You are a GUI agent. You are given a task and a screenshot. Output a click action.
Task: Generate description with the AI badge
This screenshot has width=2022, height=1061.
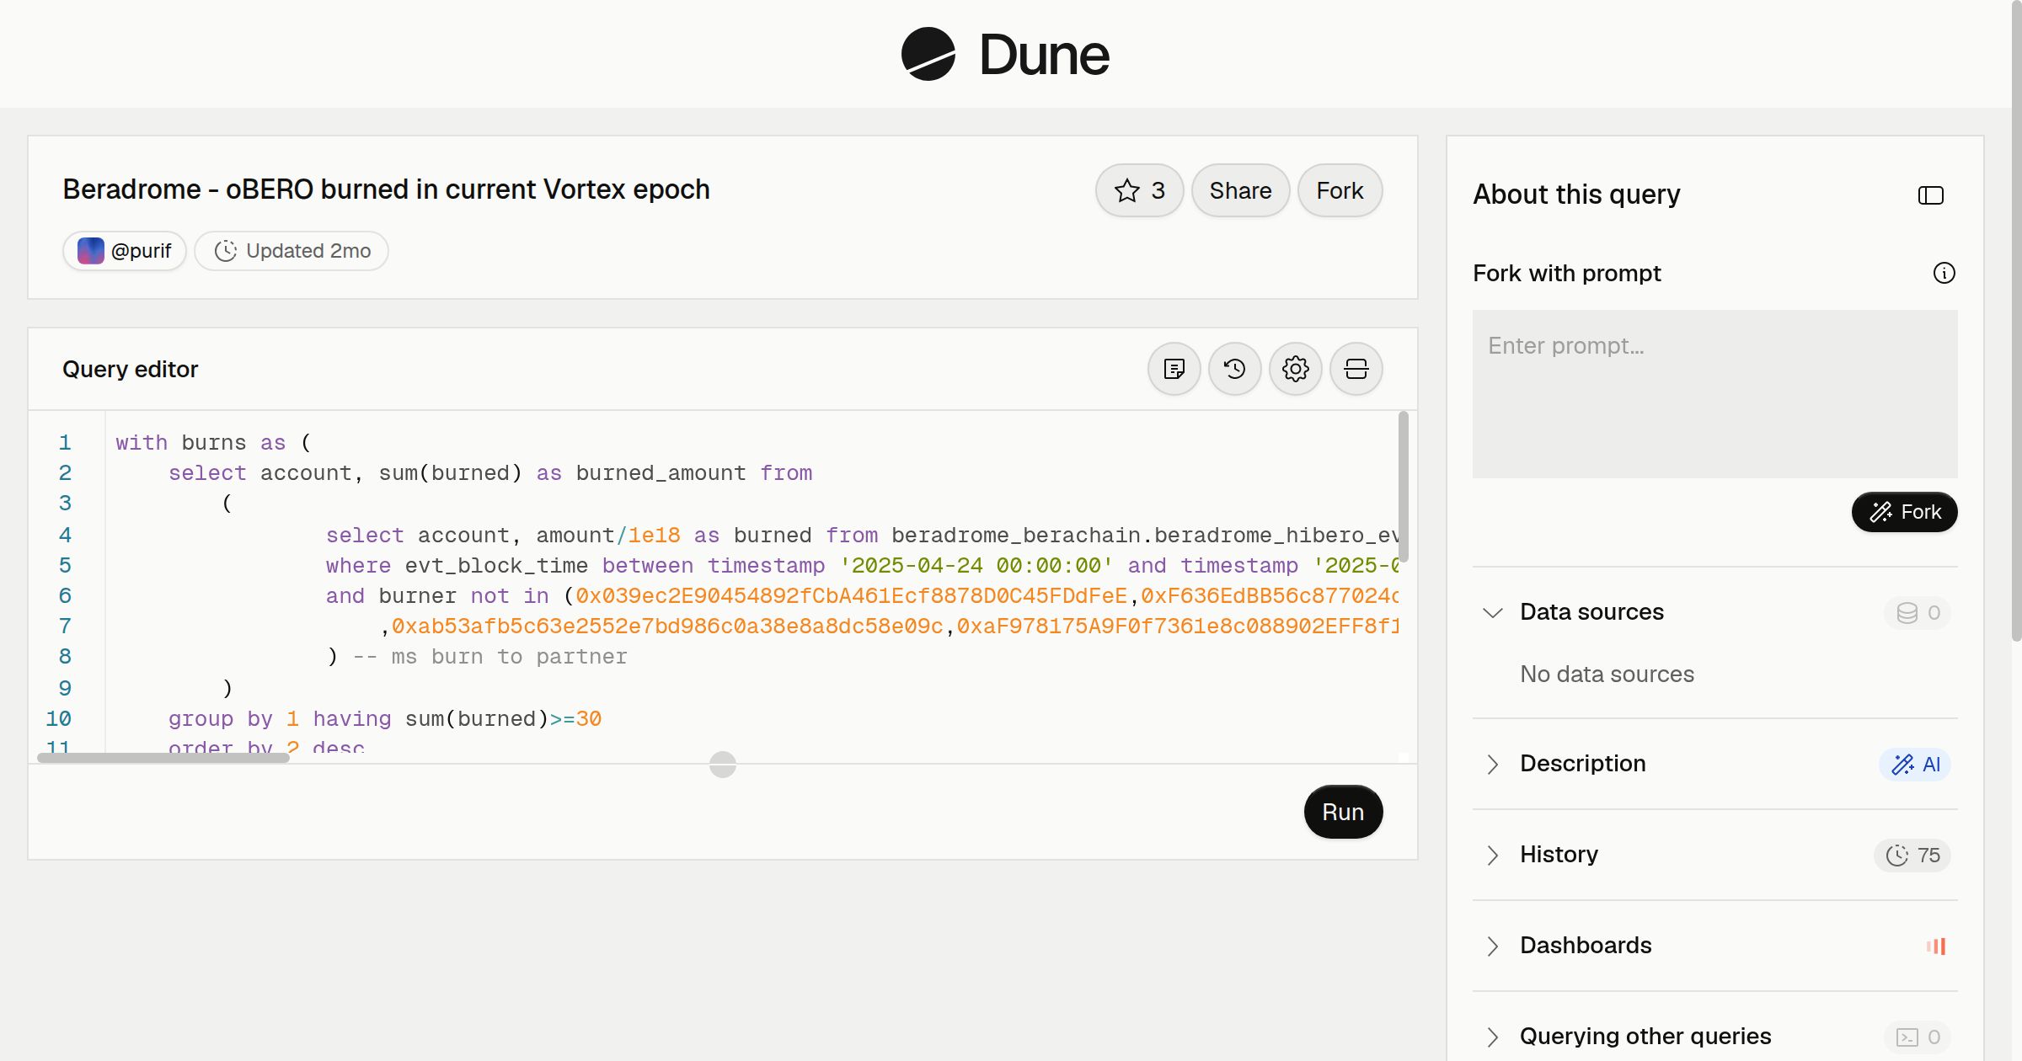(1914, 764)
